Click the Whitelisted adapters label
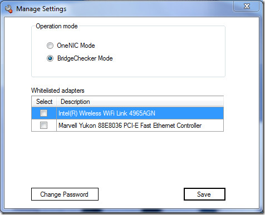The height and width of the screenshot is (215, 265). click(58, 91)
